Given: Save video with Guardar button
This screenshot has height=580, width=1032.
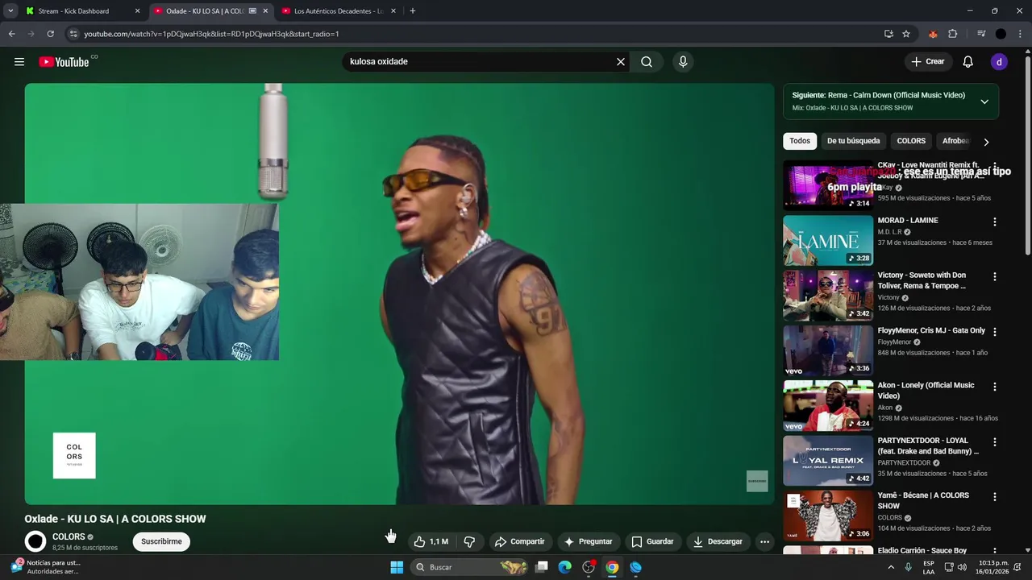Looking at the screenshot, I should pyautogui.click(x=652, y=541).
